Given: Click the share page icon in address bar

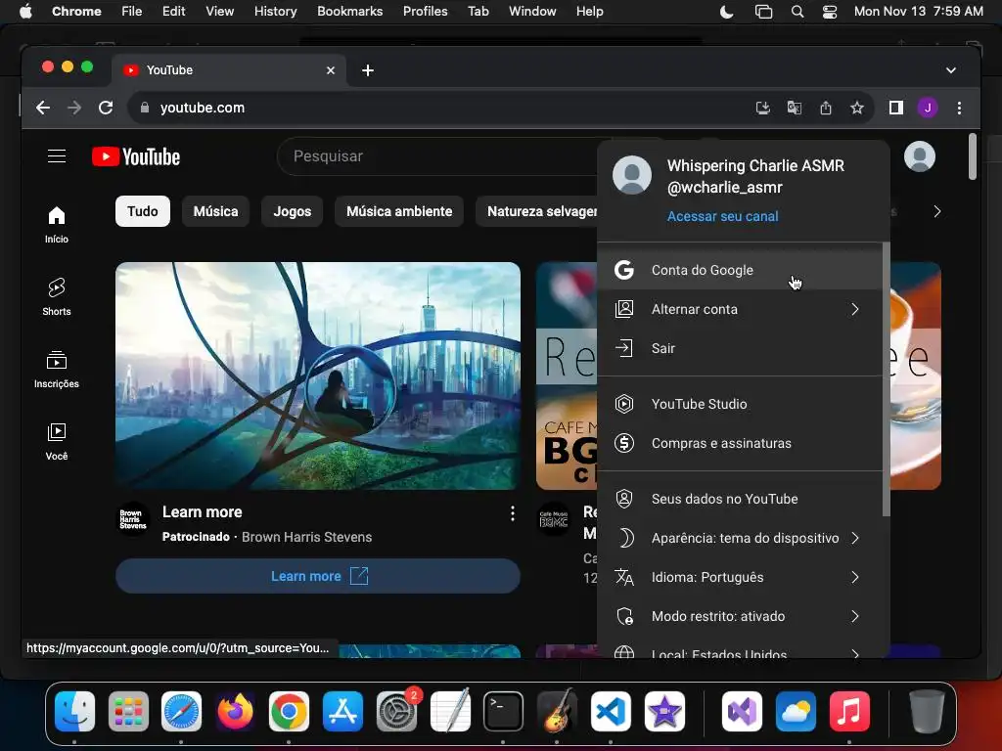Looking at the screenshot, I should [x=826, y=108].
